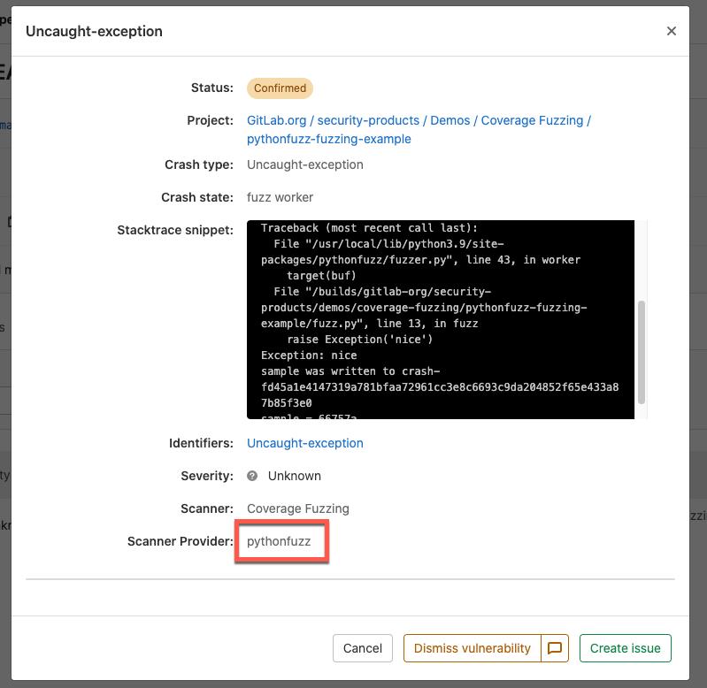Click the Confirmed status badge
707x688 pixels.
coord(280,88)
